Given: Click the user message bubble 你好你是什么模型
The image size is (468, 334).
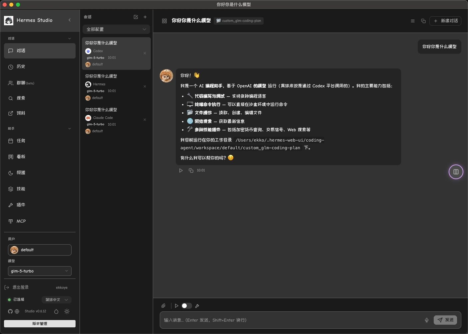Looking at the screenshot, I should coord(439,47).
